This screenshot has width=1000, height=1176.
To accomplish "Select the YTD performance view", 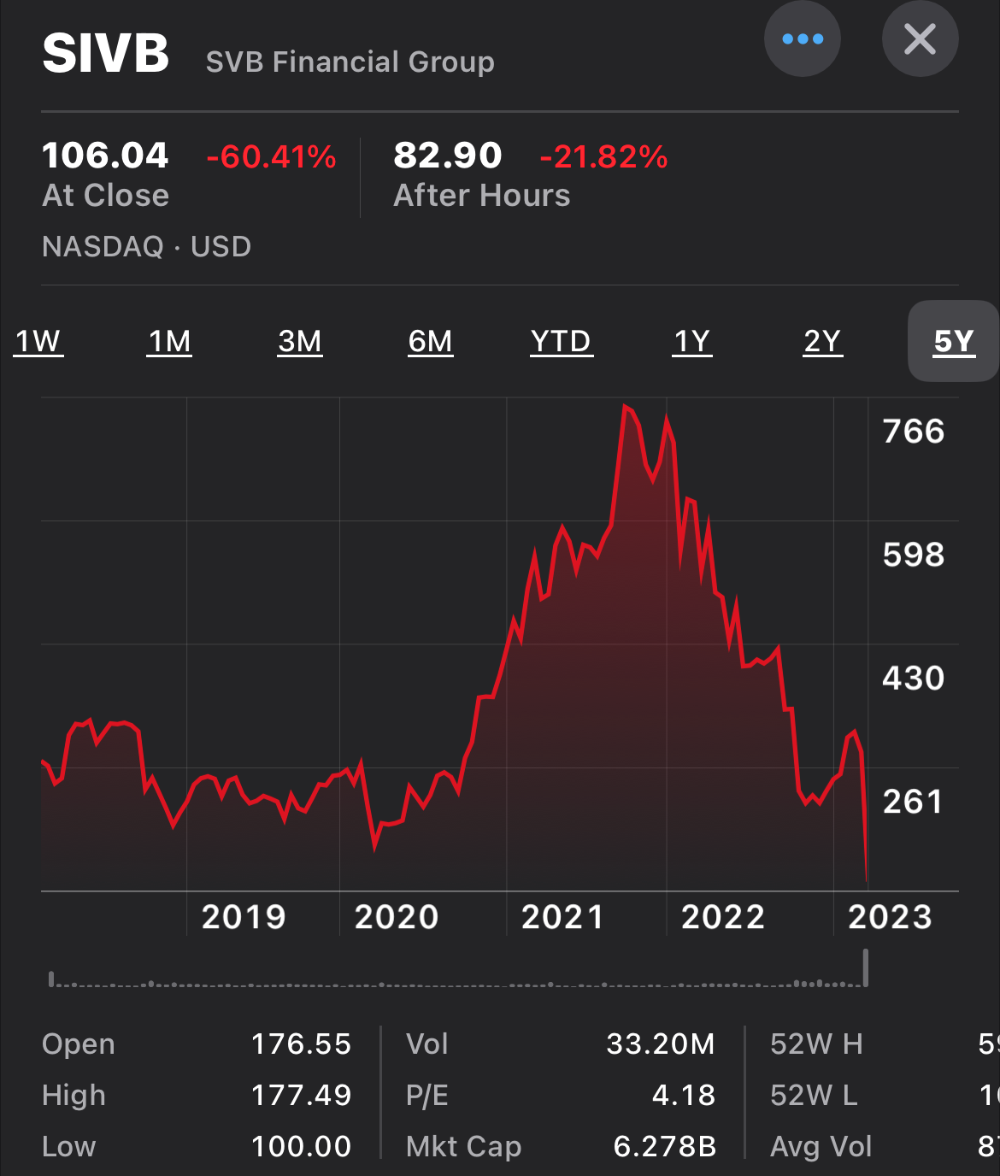I will tap(562, 340).
